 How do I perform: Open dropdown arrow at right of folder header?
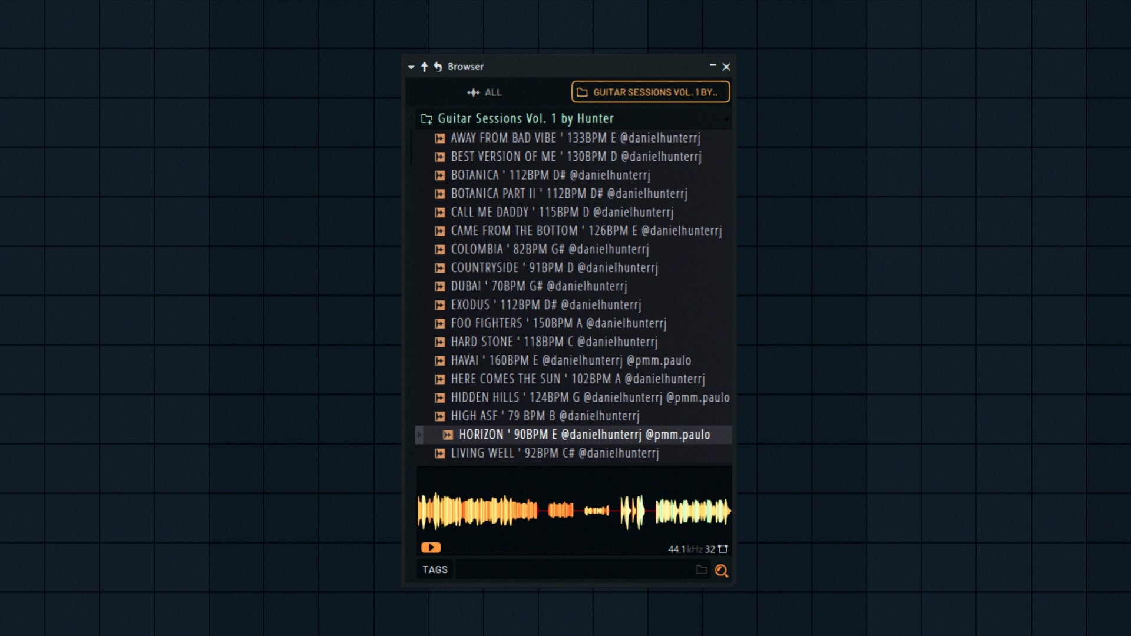click(726, 120)
